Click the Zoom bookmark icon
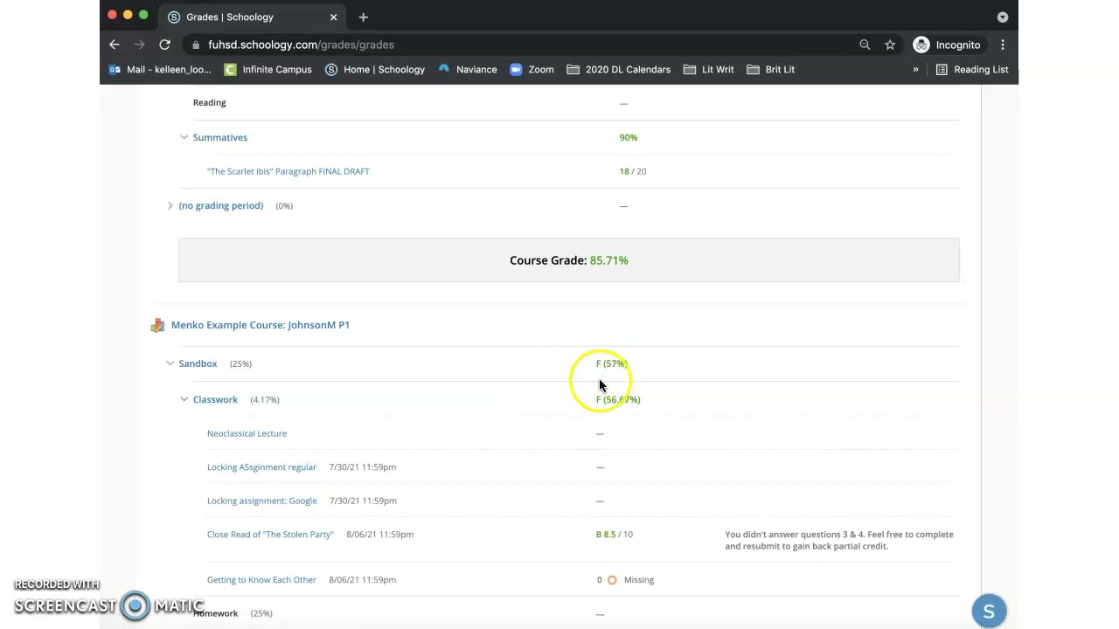 pos(516,69)
